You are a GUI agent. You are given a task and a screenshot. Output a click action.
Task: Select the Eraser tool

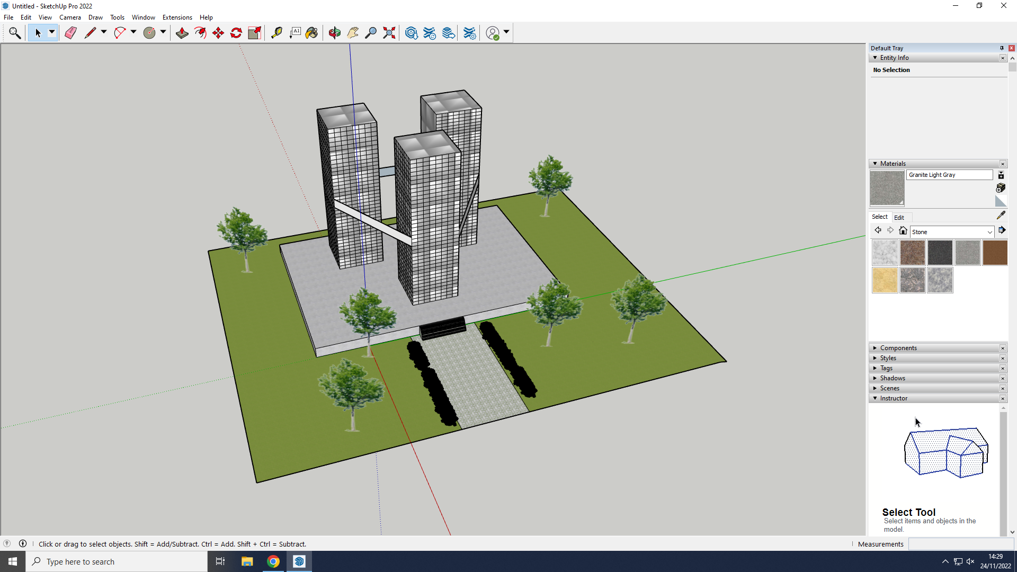coord(70,33)
